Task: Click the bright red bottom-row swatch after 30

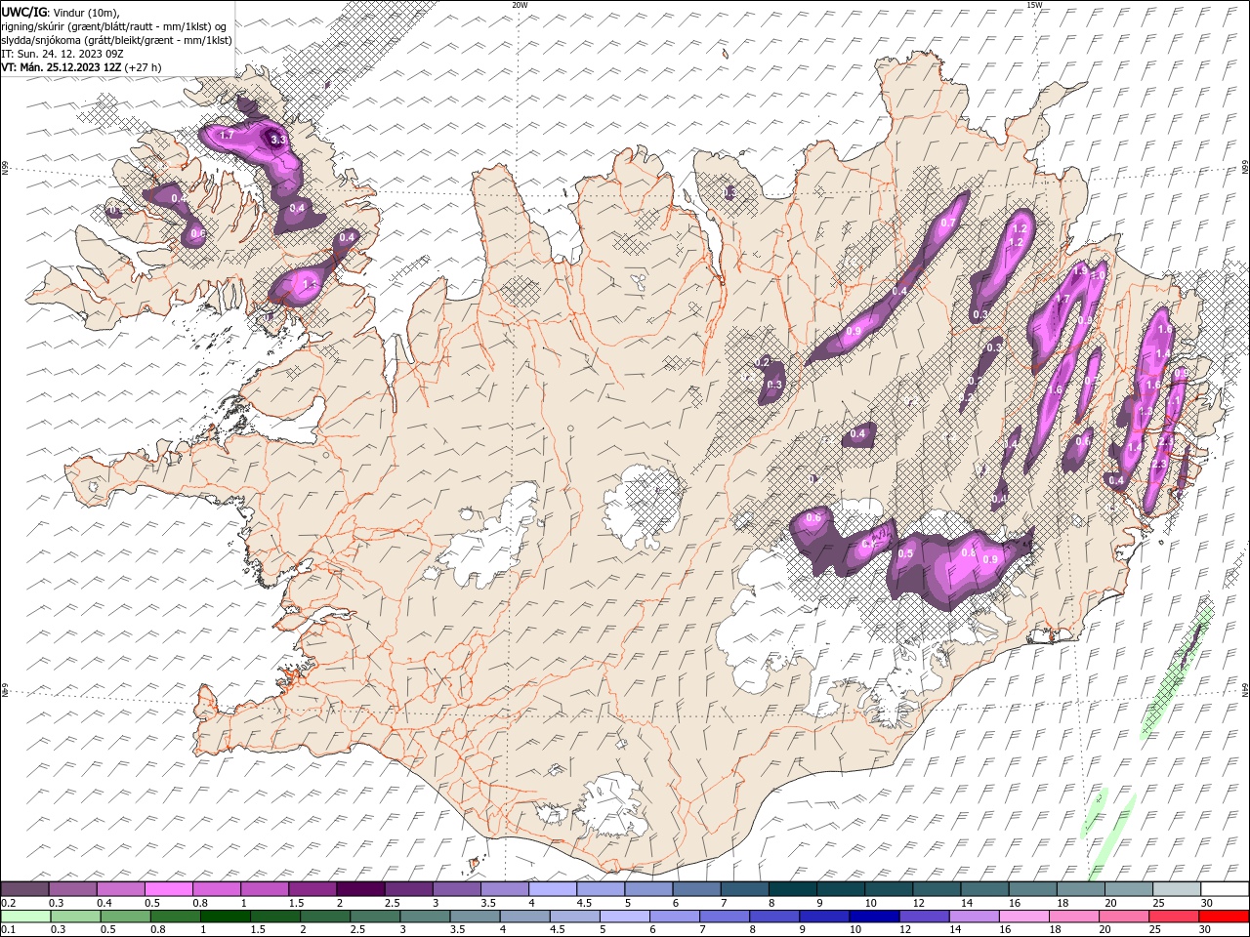Action: (1225, 917)
